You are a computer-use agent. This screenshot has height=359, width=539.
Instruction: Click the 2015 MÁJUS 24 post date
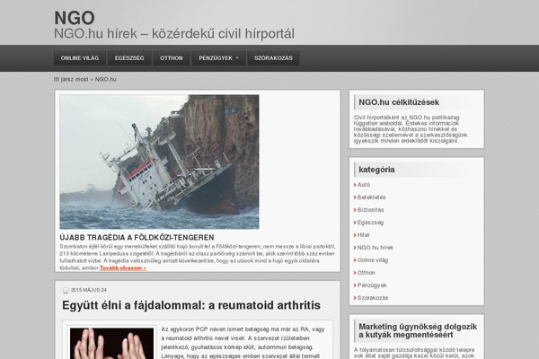coord(89,290)
